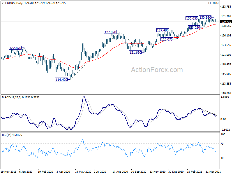Click the 121.005 price axis value
Image resolution: width=233 pixels, height=175 pixels.
point(226,55)
